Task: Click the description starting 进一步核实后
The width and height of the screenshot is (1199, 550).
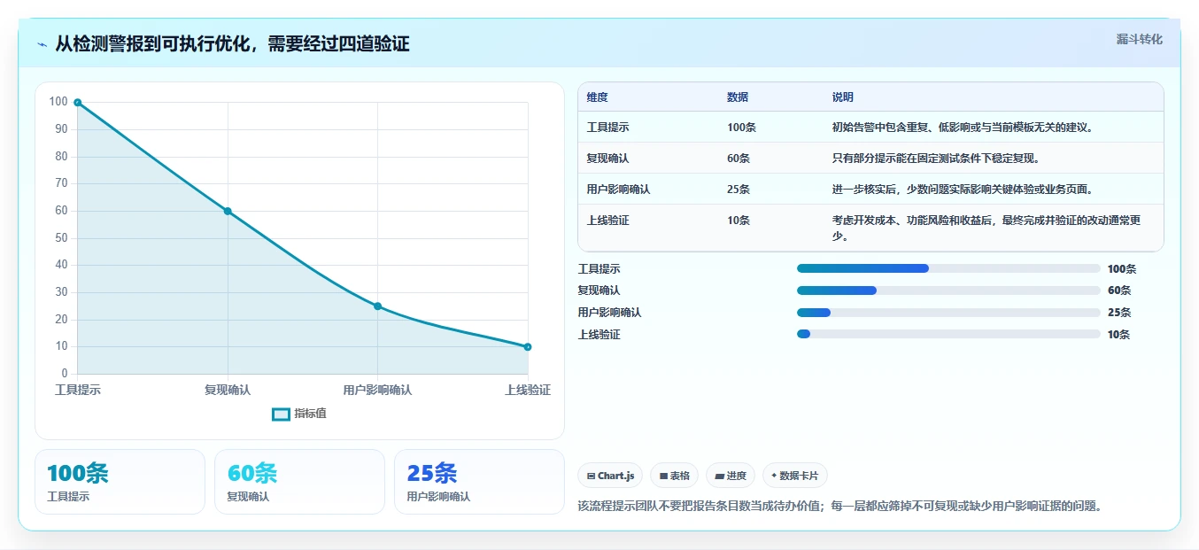Action: click(964, 190)
